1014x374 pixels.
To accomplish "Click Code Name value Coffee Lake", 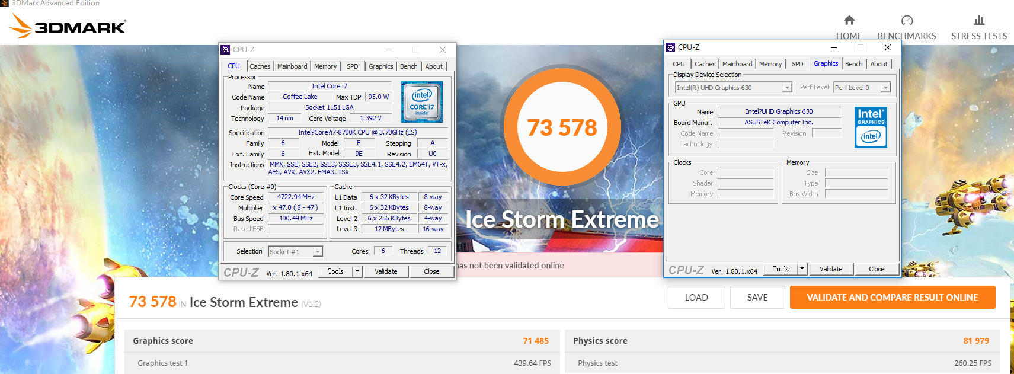I will coord(300,97).
